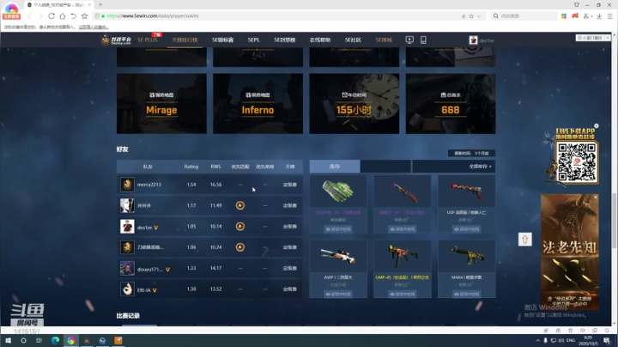Open the SEPL navigation item

tap(253, 40)
